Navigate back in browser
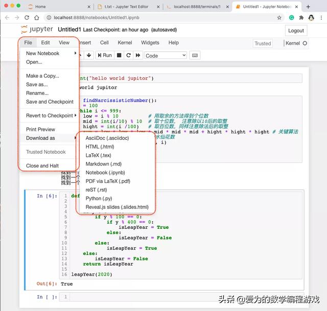Image resolution: width=327 pixels, height=311 pixels. 7,18
